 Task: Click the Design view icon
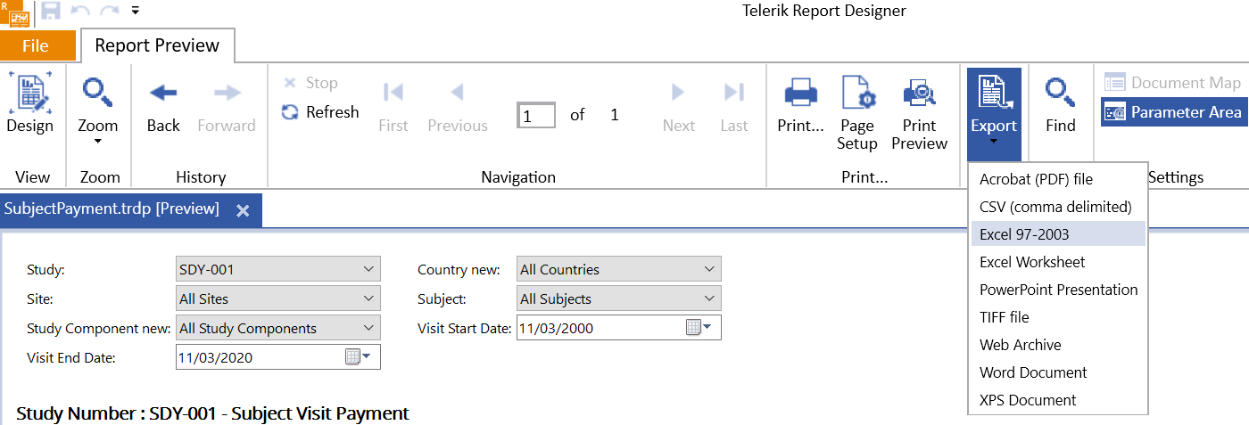pyautogui.click(x=29, y=93)
